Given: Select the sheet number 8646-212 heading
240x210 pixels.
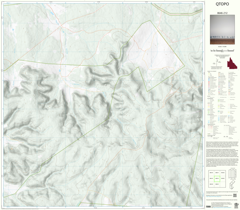Looking at the screenshot, I should (x=222, y=13).
